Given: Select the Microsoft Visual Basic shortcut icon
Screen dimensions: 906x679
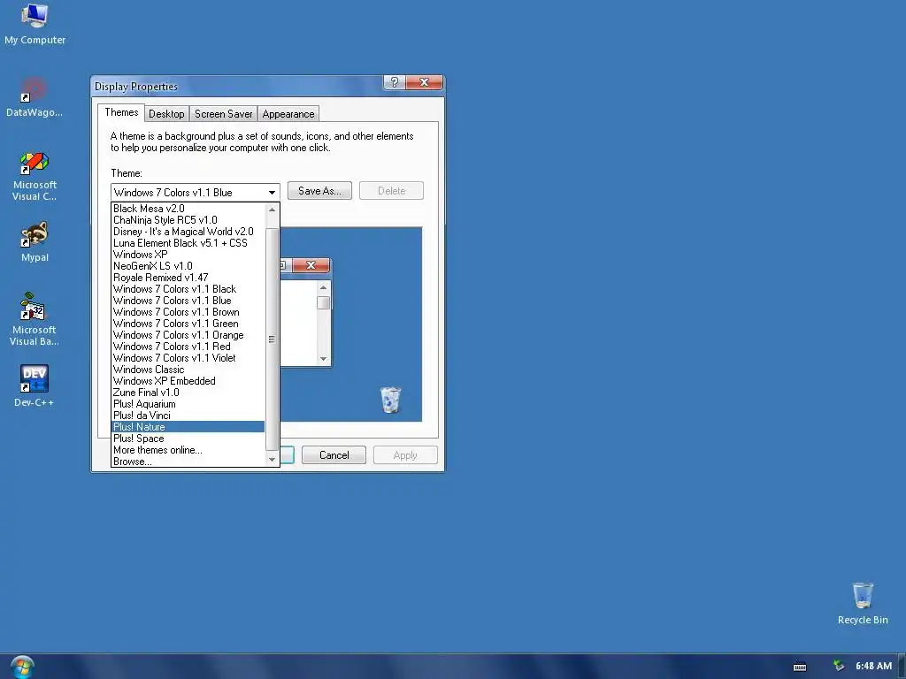Looking at the screenshot, I should [35, 319].
